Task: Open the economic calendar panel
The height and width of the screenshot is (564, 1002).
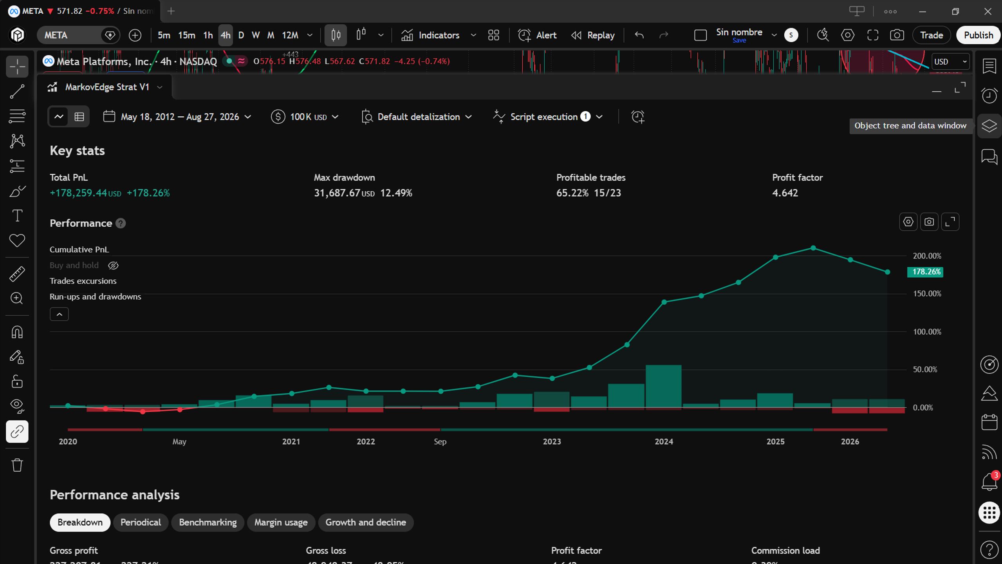Action: pyautogui.click(x=989, y=422)
